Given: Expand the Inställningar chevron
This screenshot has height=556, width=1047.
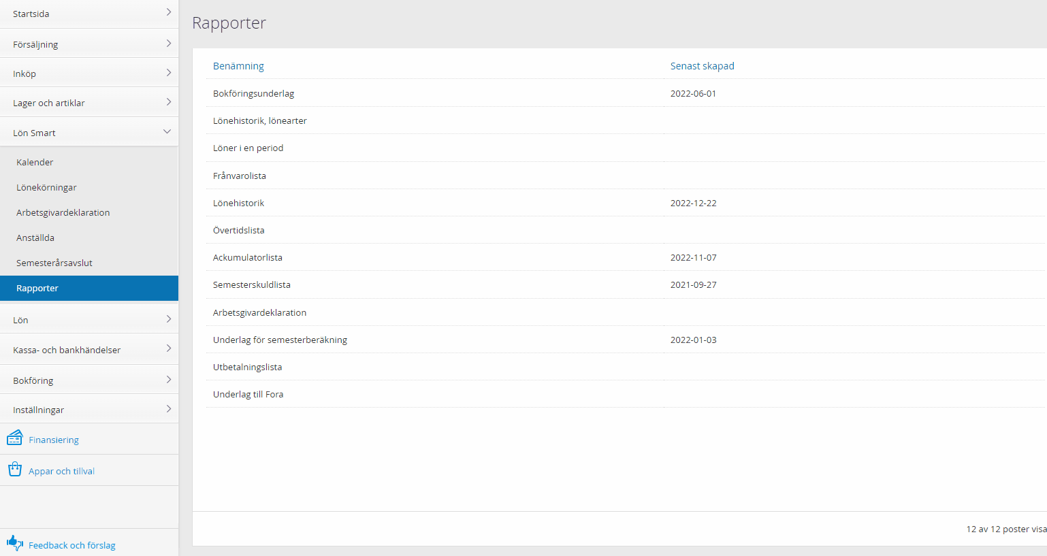Looking at the screenshot, I should (168, 409).
